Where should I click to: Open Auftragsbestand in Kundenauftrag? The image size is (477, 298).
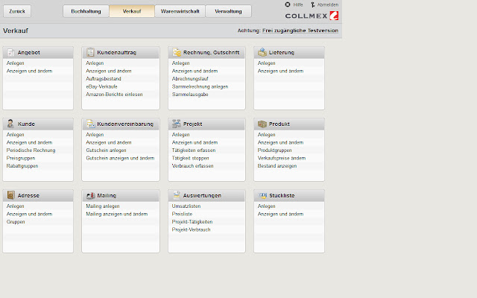[104, 79]
